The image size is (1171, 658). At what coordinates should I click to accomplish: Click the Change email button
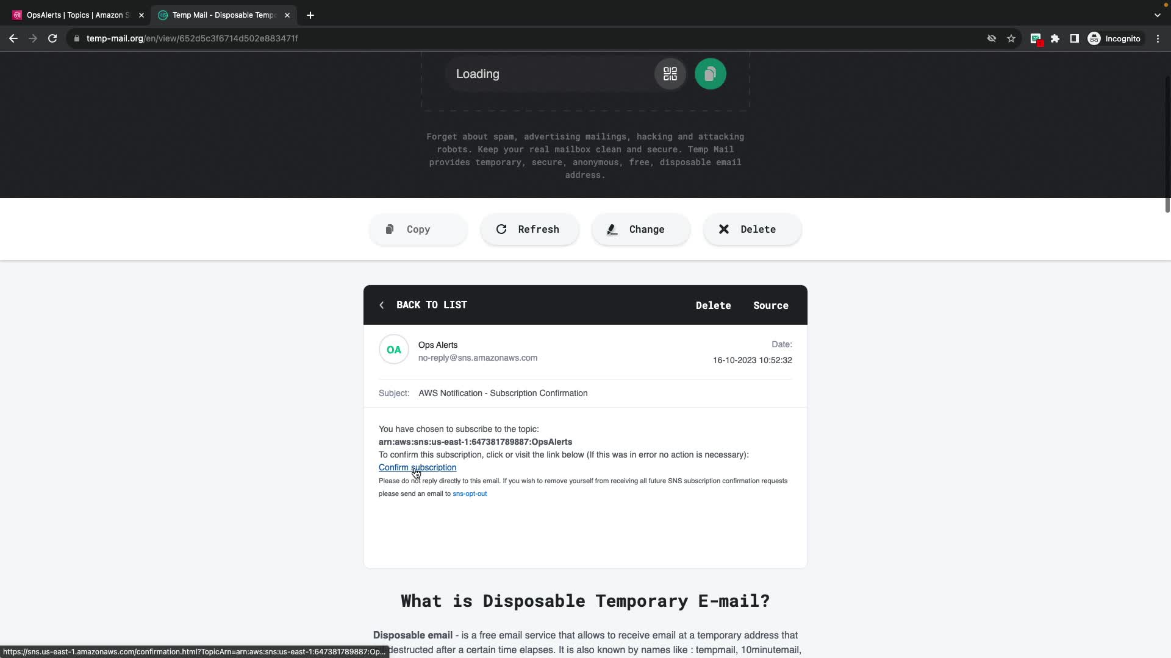tap(640, 229)
